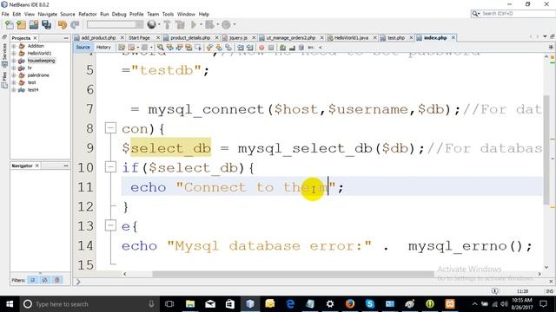Click the Open Project toolbar icon

click(x=34, y=25)
